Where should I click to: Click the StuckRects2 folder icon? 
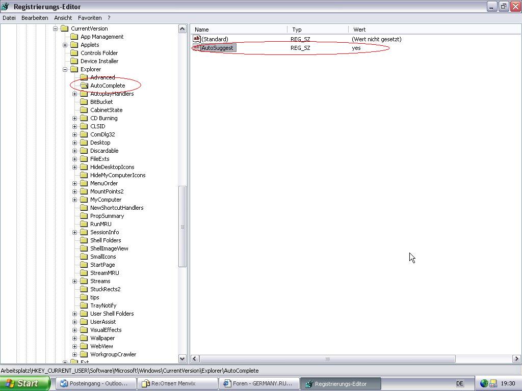click(84, 289)
